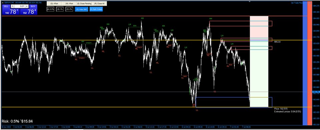Click the (R) Close All button

pos(99,4)
